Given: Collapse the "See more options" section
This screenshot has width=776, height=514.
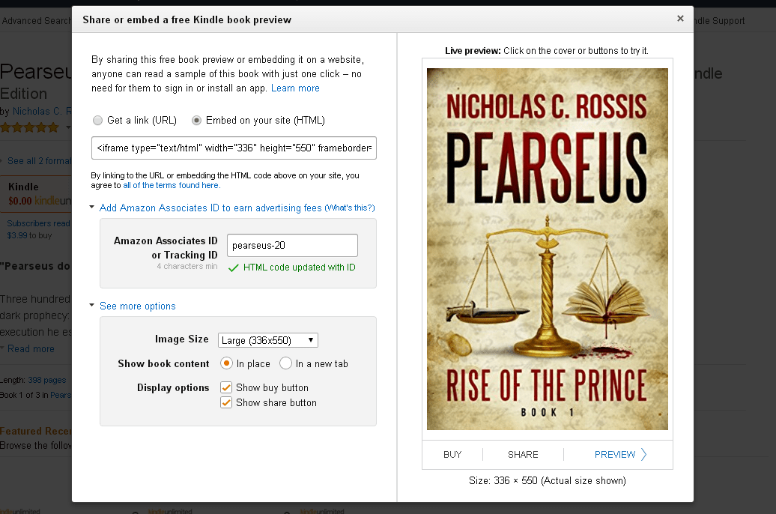Looking at the screenshot, I should 91,306.
